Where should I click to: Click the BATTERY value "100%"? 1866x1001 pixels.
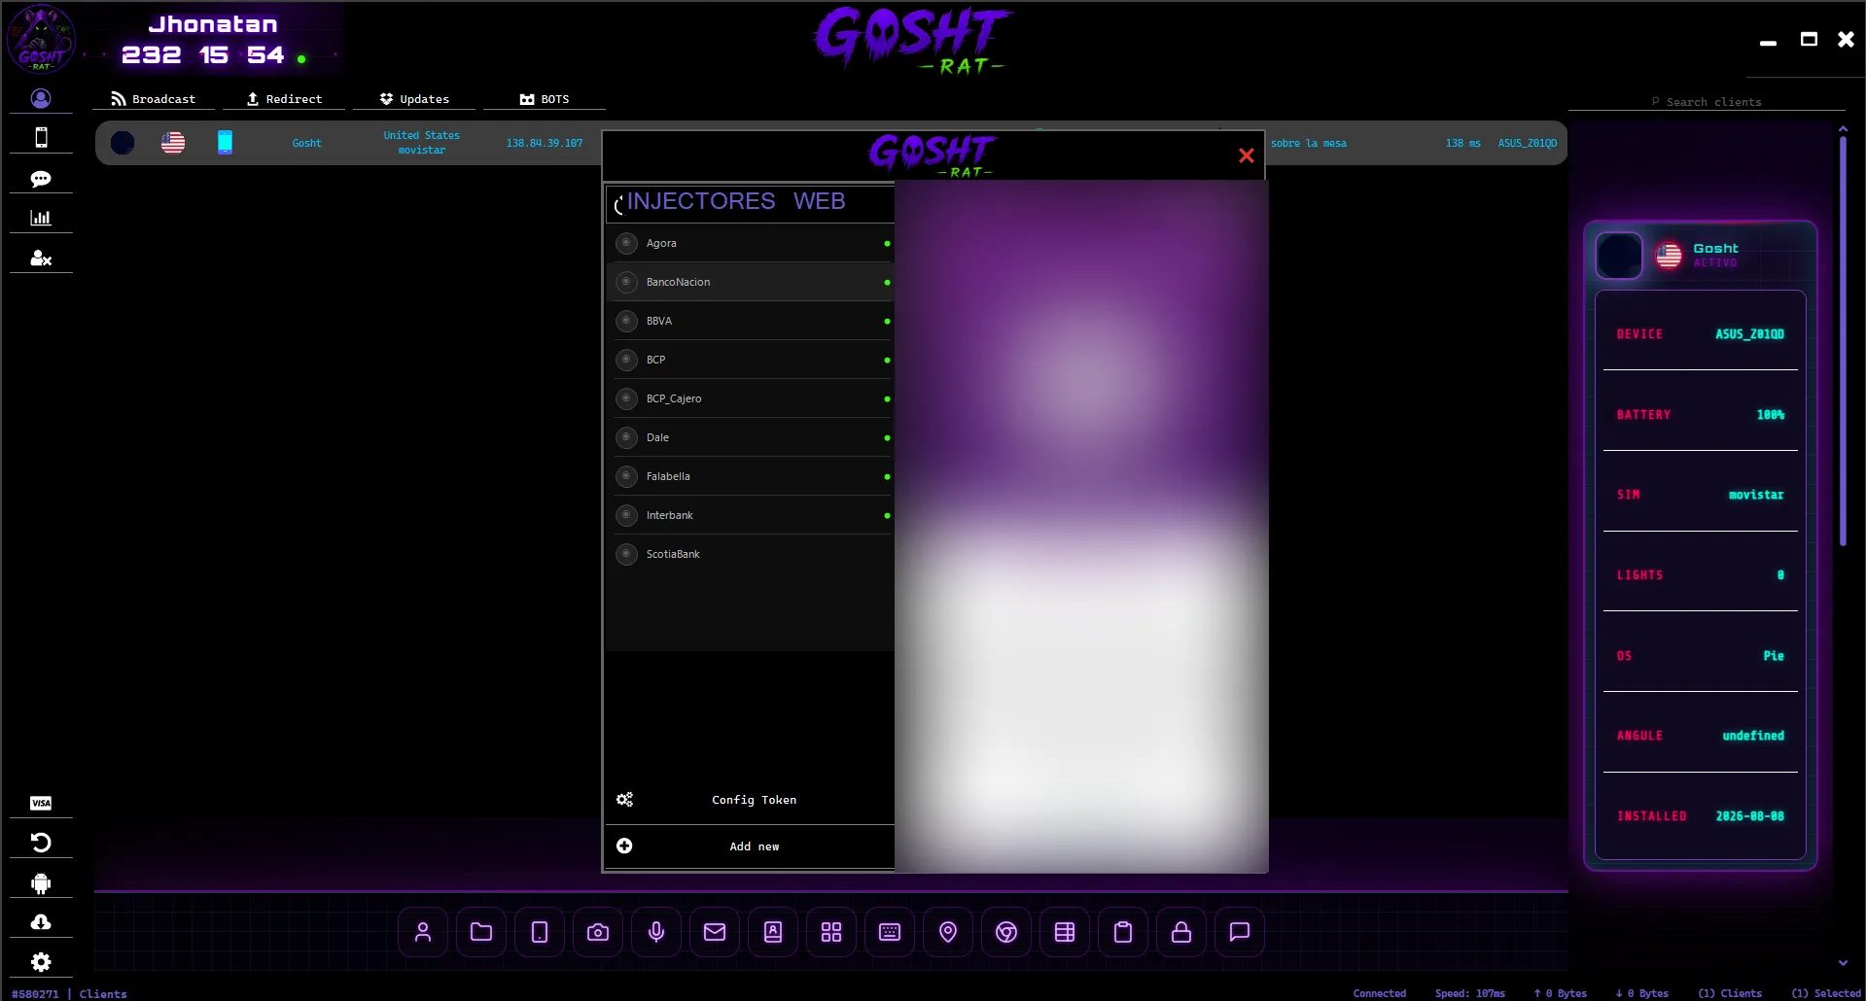[x=1771, y=415]
